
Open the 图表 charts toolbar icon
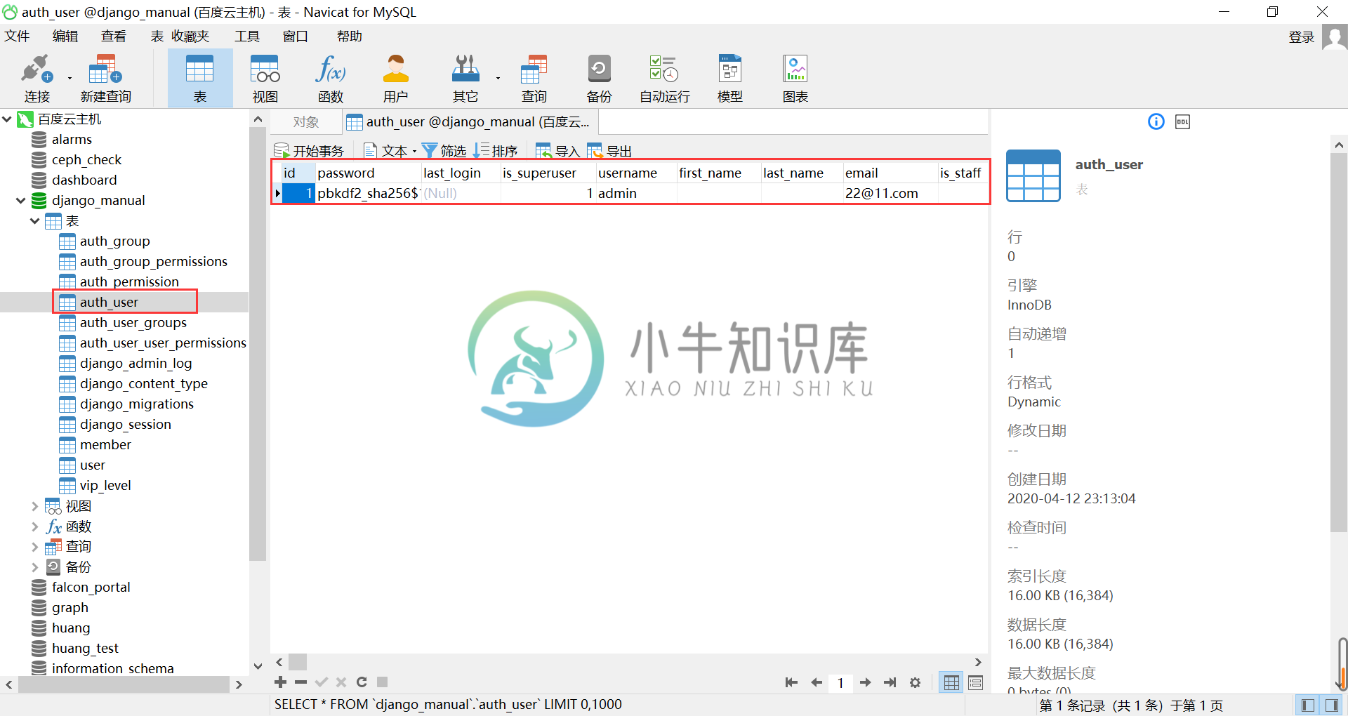(x=795, y=77)
